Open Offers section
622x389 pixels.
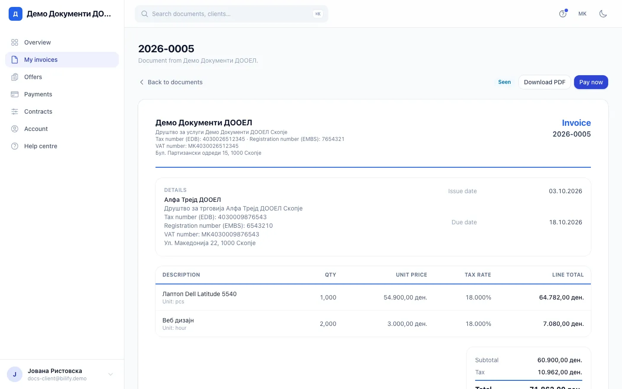click(x=62, y=77)
